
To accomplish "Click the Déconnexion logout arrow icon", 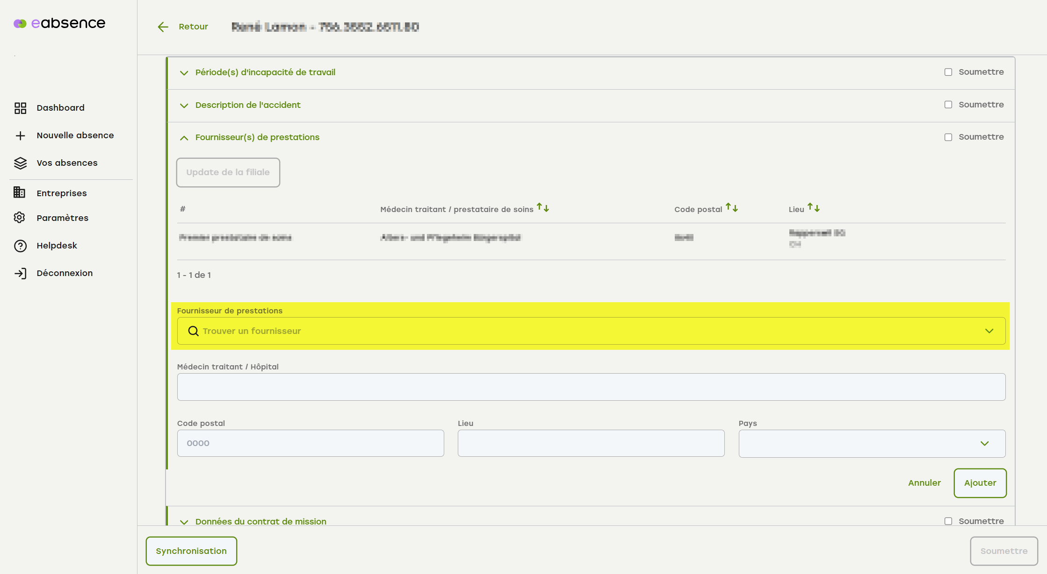I will pyautogui.click(x=20, y=273).
